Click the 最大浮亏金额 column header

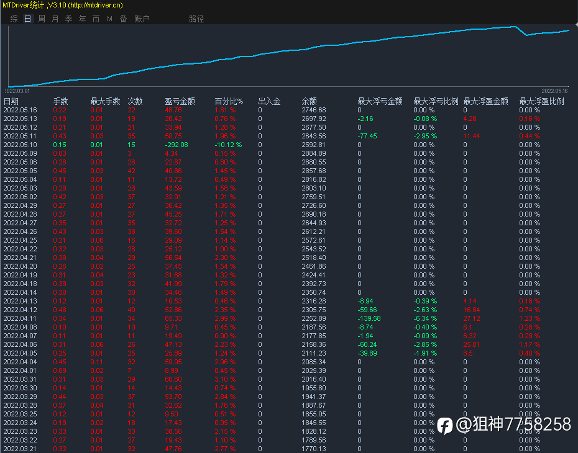click(380, 101)
